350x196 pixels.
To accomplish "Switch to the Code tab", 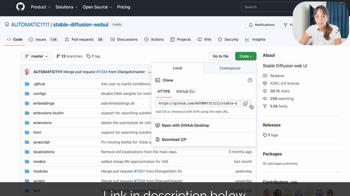I will pyautogui.click(x=15, y=39).
